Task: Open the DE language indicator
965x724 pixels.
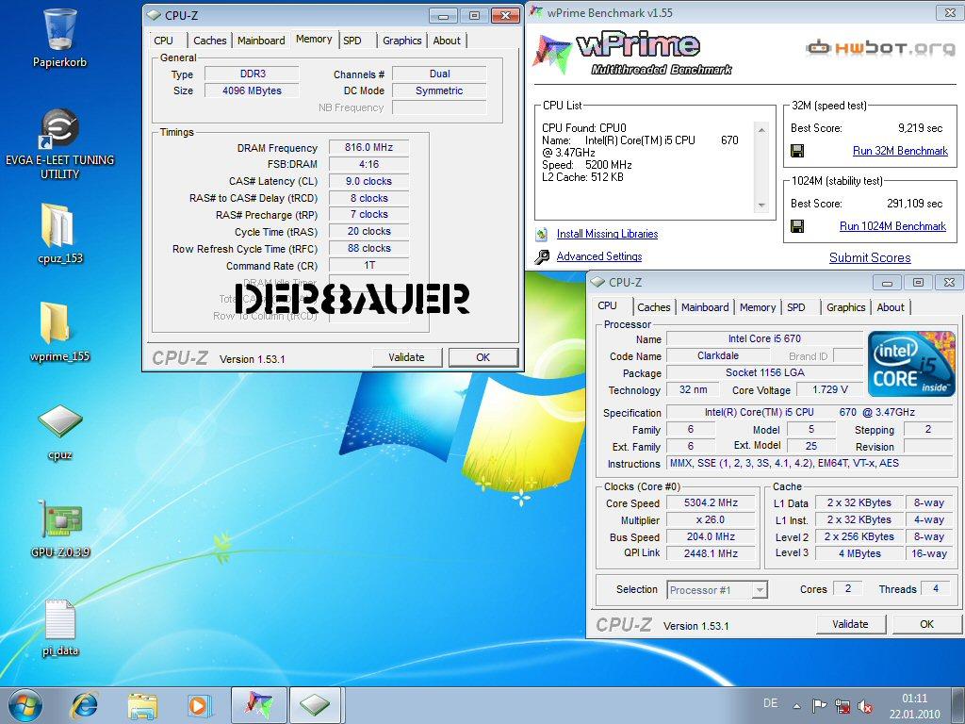Action: (x=771, y=703)
